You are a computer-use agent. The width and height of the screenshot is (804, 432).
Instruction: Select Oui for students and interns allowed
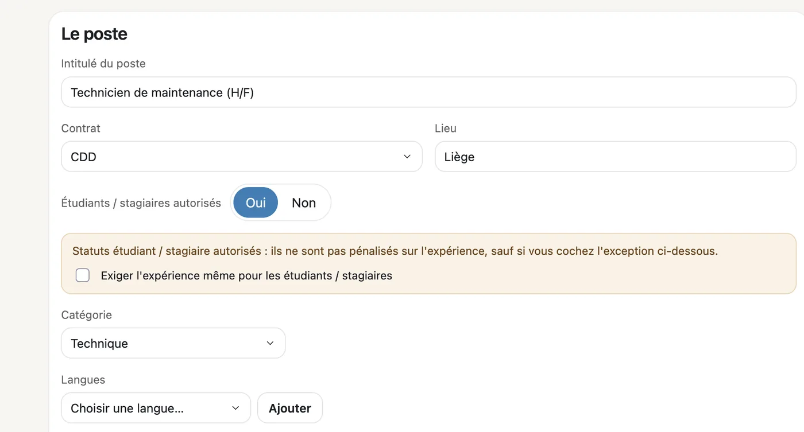click(x=256, y=203)
